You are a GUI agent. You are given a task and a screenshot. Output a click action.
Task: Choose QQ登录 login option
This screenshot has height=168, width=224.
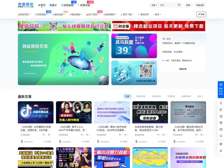178,52
